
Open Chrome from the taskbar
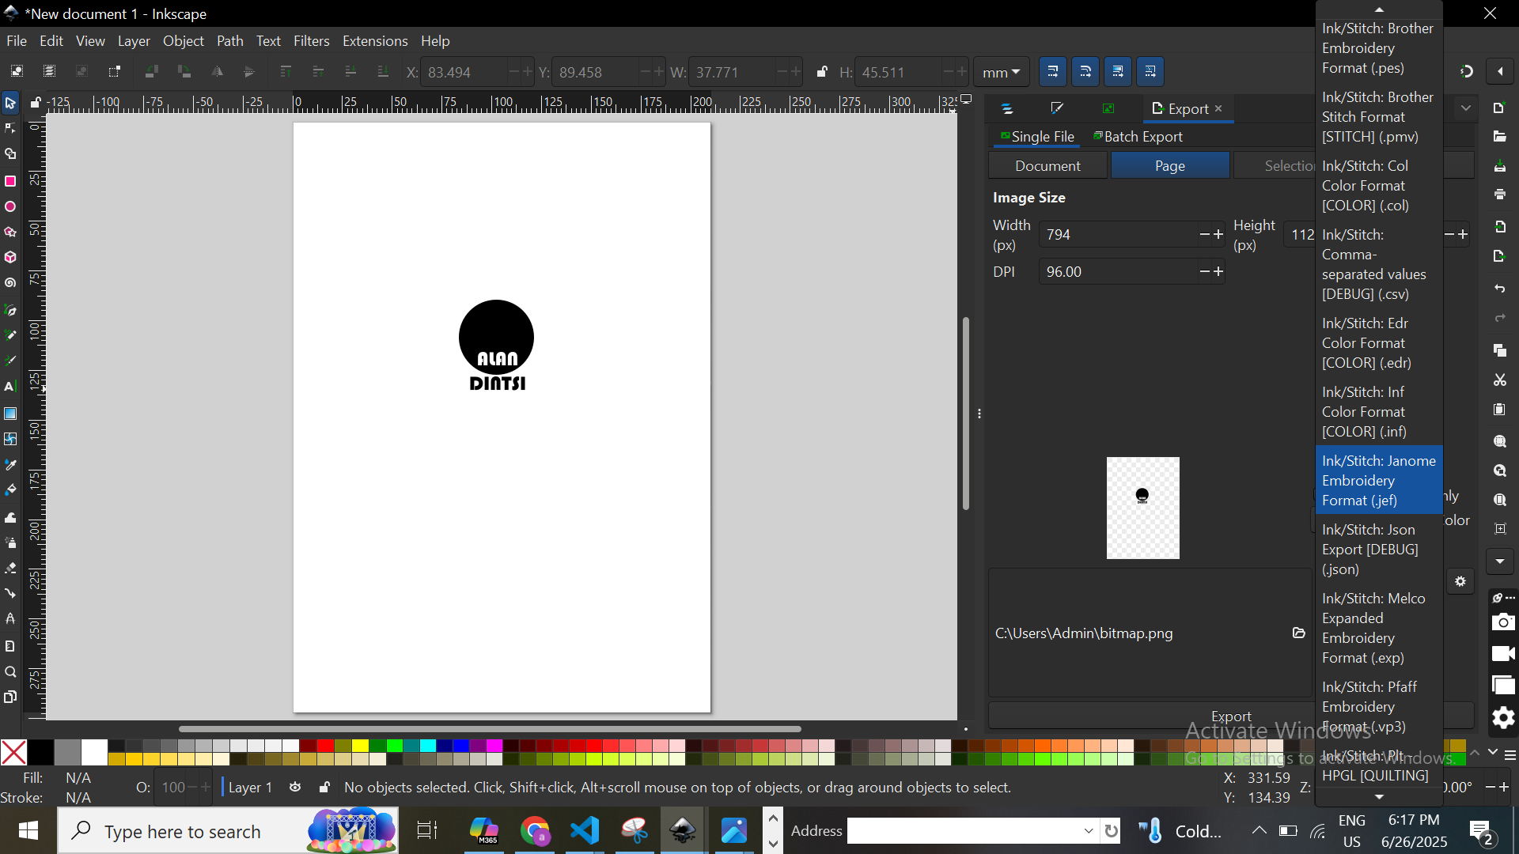point(535,831)
